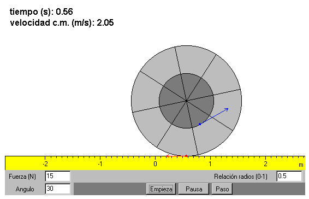The image size is (309, 199).
Task: Click the 1 mark on the ruler
Action: [210, 164]
